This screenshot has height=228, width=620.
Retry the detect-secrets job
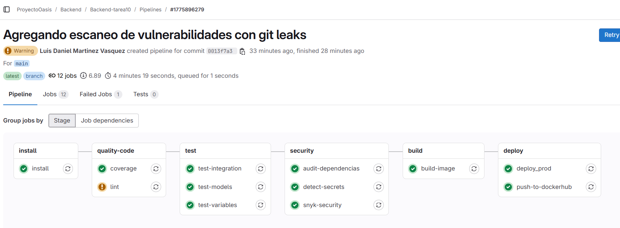378,187
